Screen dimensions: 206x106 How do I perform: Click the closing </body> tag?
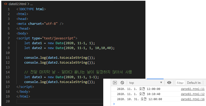tap(23, 91)
